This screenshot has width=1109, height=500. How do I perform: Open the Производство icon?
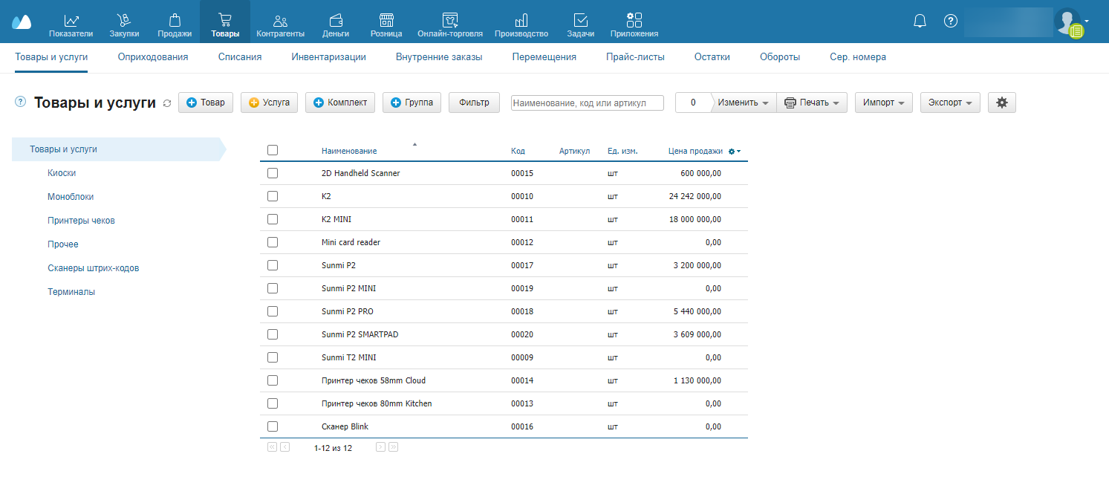point(521,21)
